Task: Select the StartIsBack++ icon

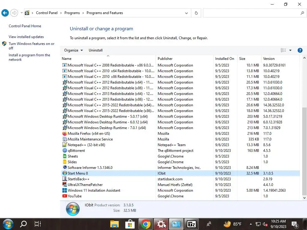Action: coord(65,179)
